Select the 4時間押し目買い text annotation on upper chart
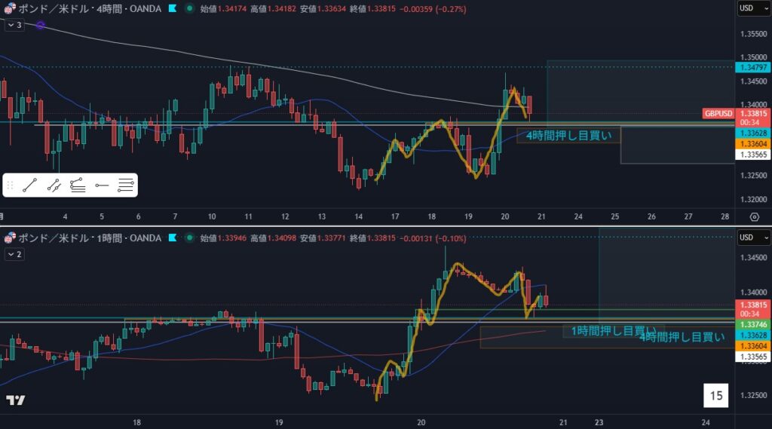This screenshot has width=772, height=429. point(569,136)
